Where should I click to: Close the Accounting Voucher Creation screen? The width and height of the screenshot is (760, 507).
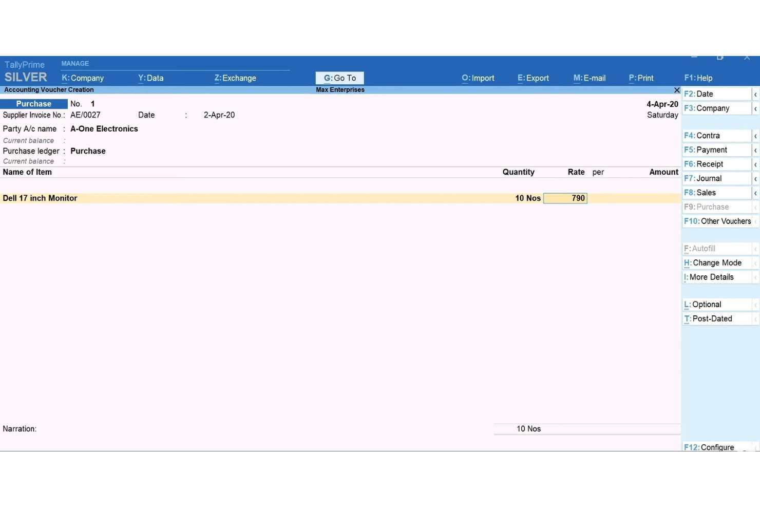676,90
